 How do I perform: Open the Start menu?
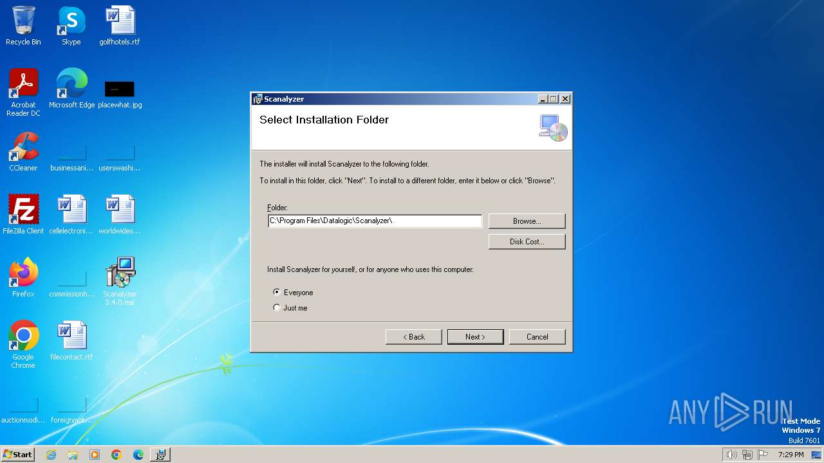(18, 455)
